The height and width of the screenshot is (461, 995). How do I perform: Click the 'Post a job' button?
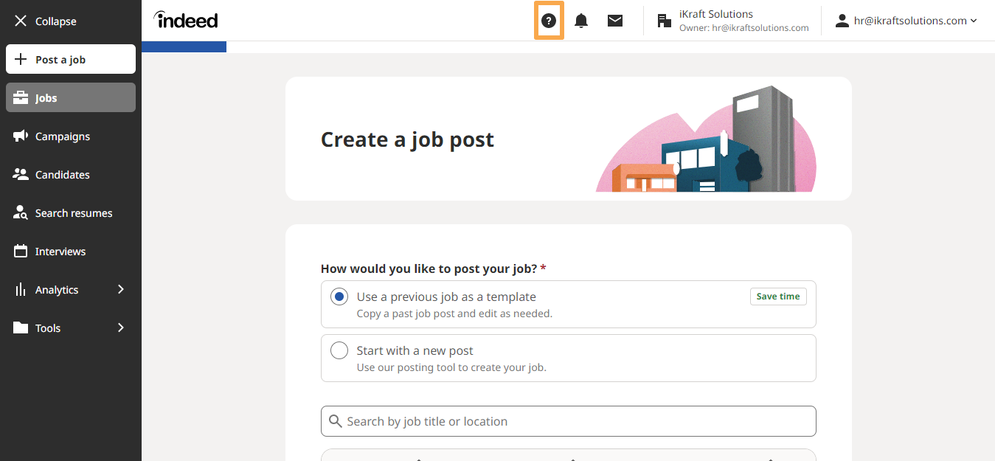coord(71,60)
